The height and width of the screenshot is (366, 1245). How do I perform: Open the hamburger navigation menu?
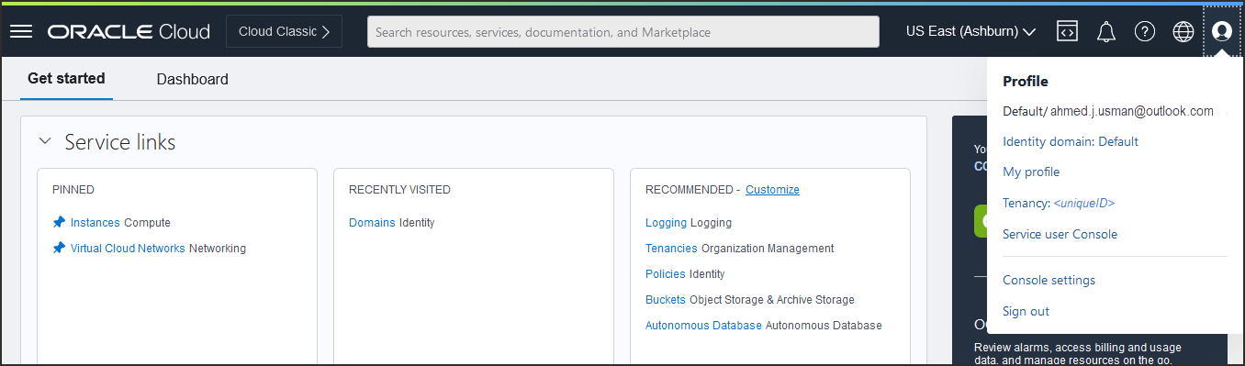(21, 31)
